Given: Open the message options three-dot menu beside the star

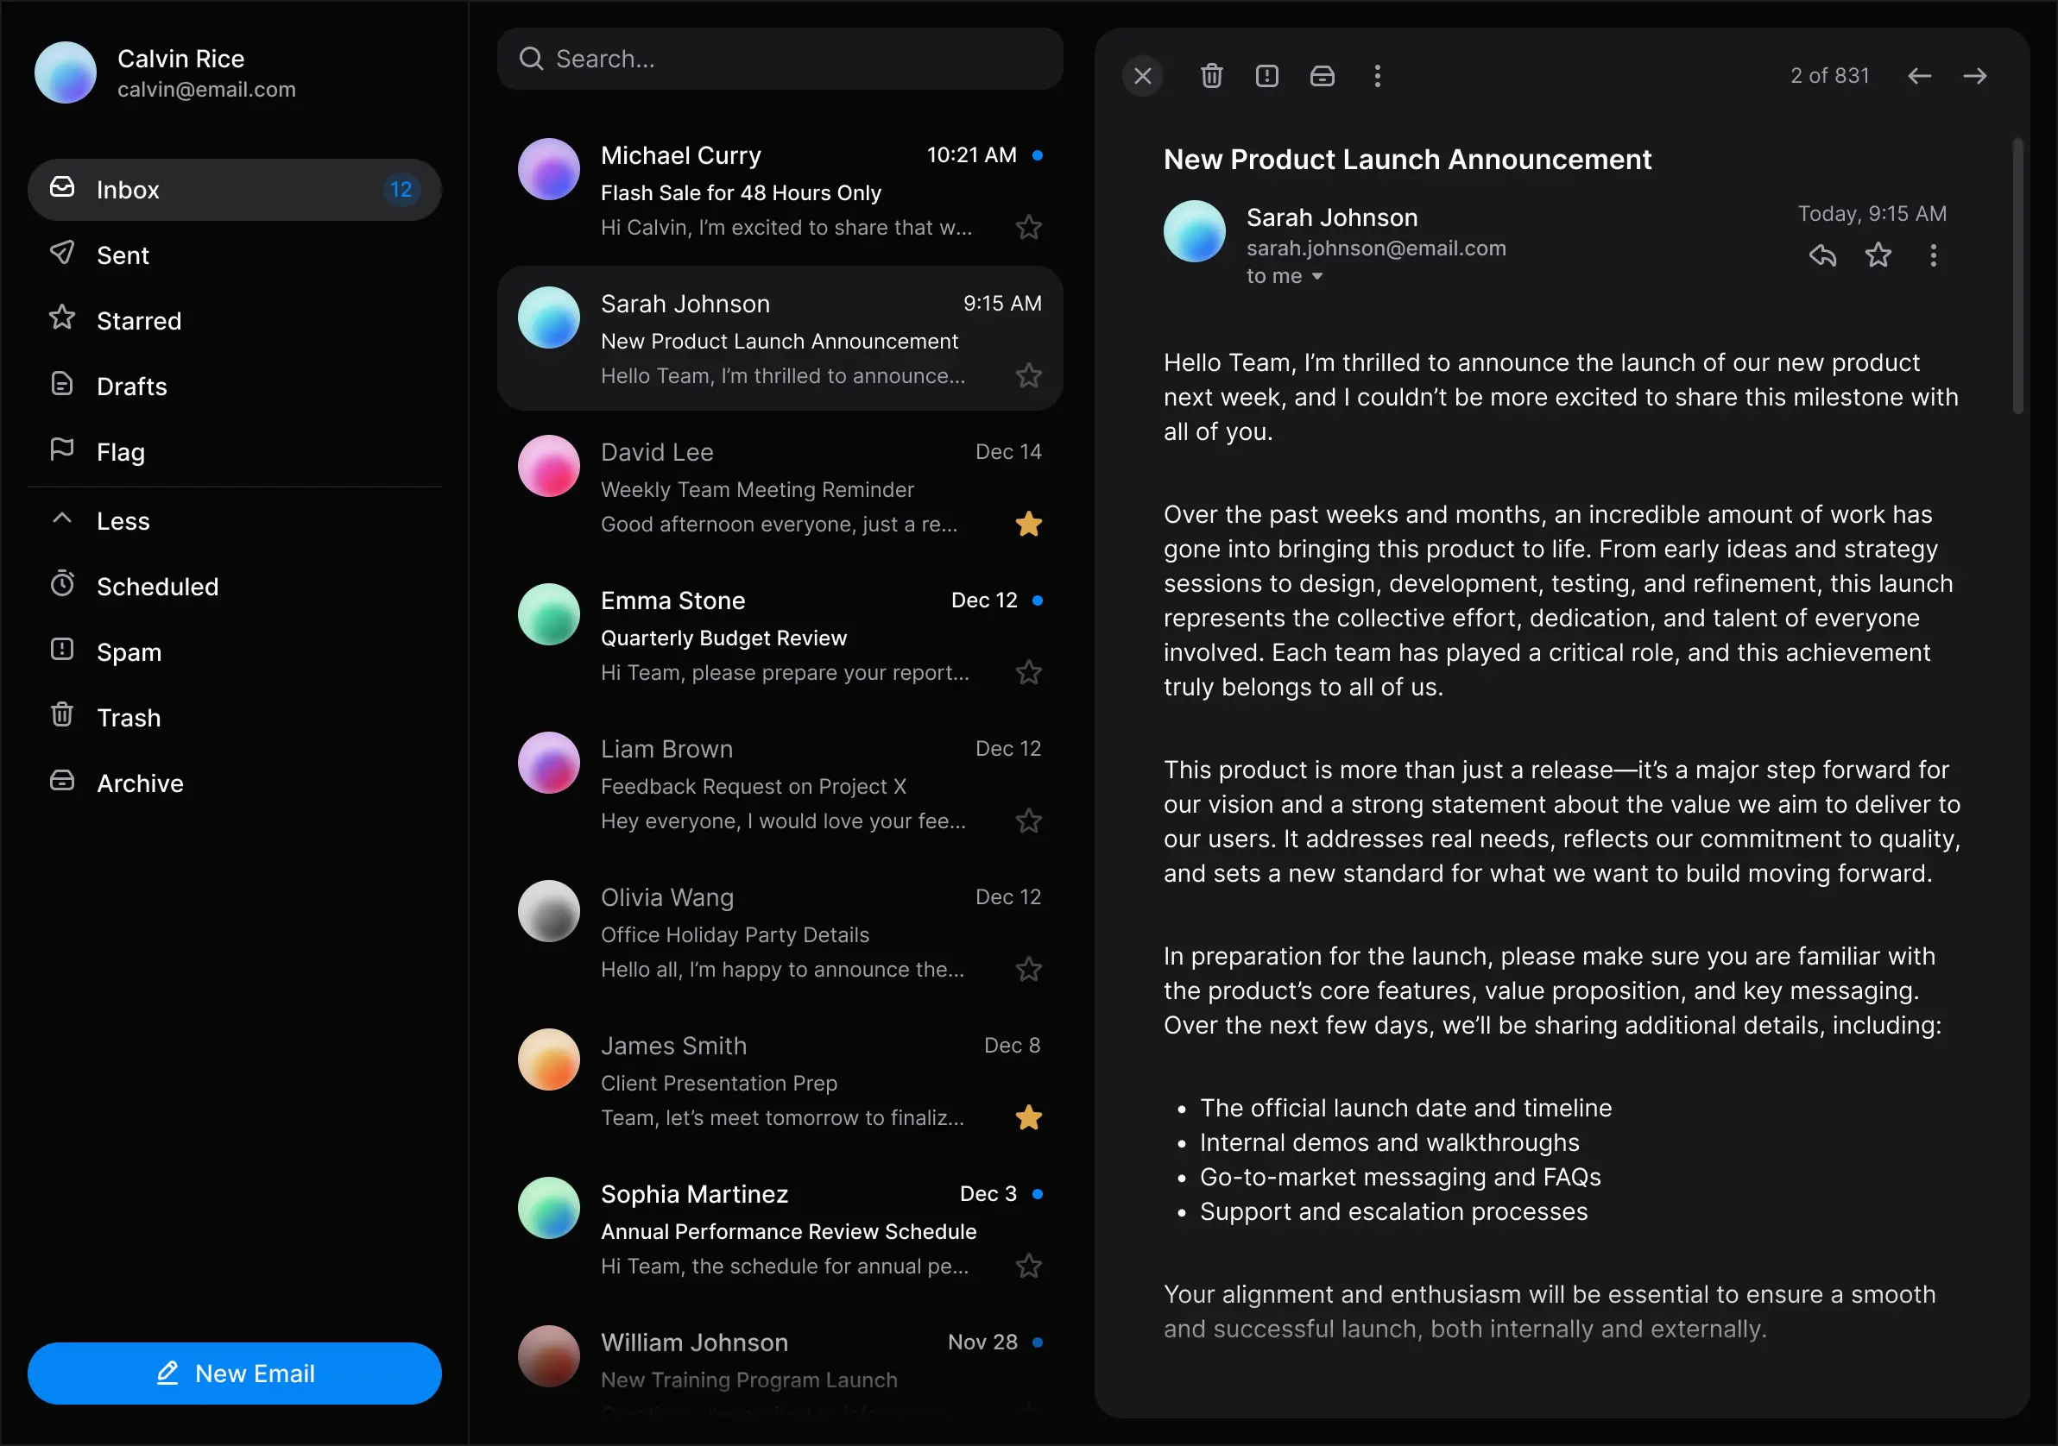Looking at the screenshot, I should [x=1934, y=256].
